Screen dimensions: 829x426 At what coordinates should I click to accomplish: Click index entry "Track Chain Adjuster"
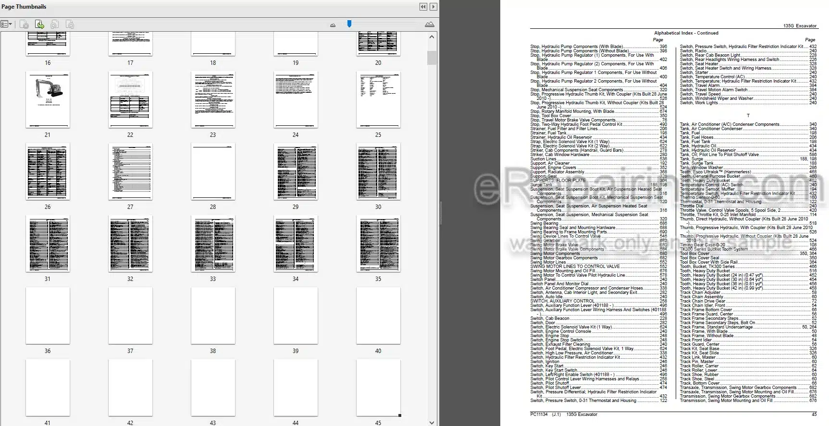pyautogui.click(x=748, y=292)
